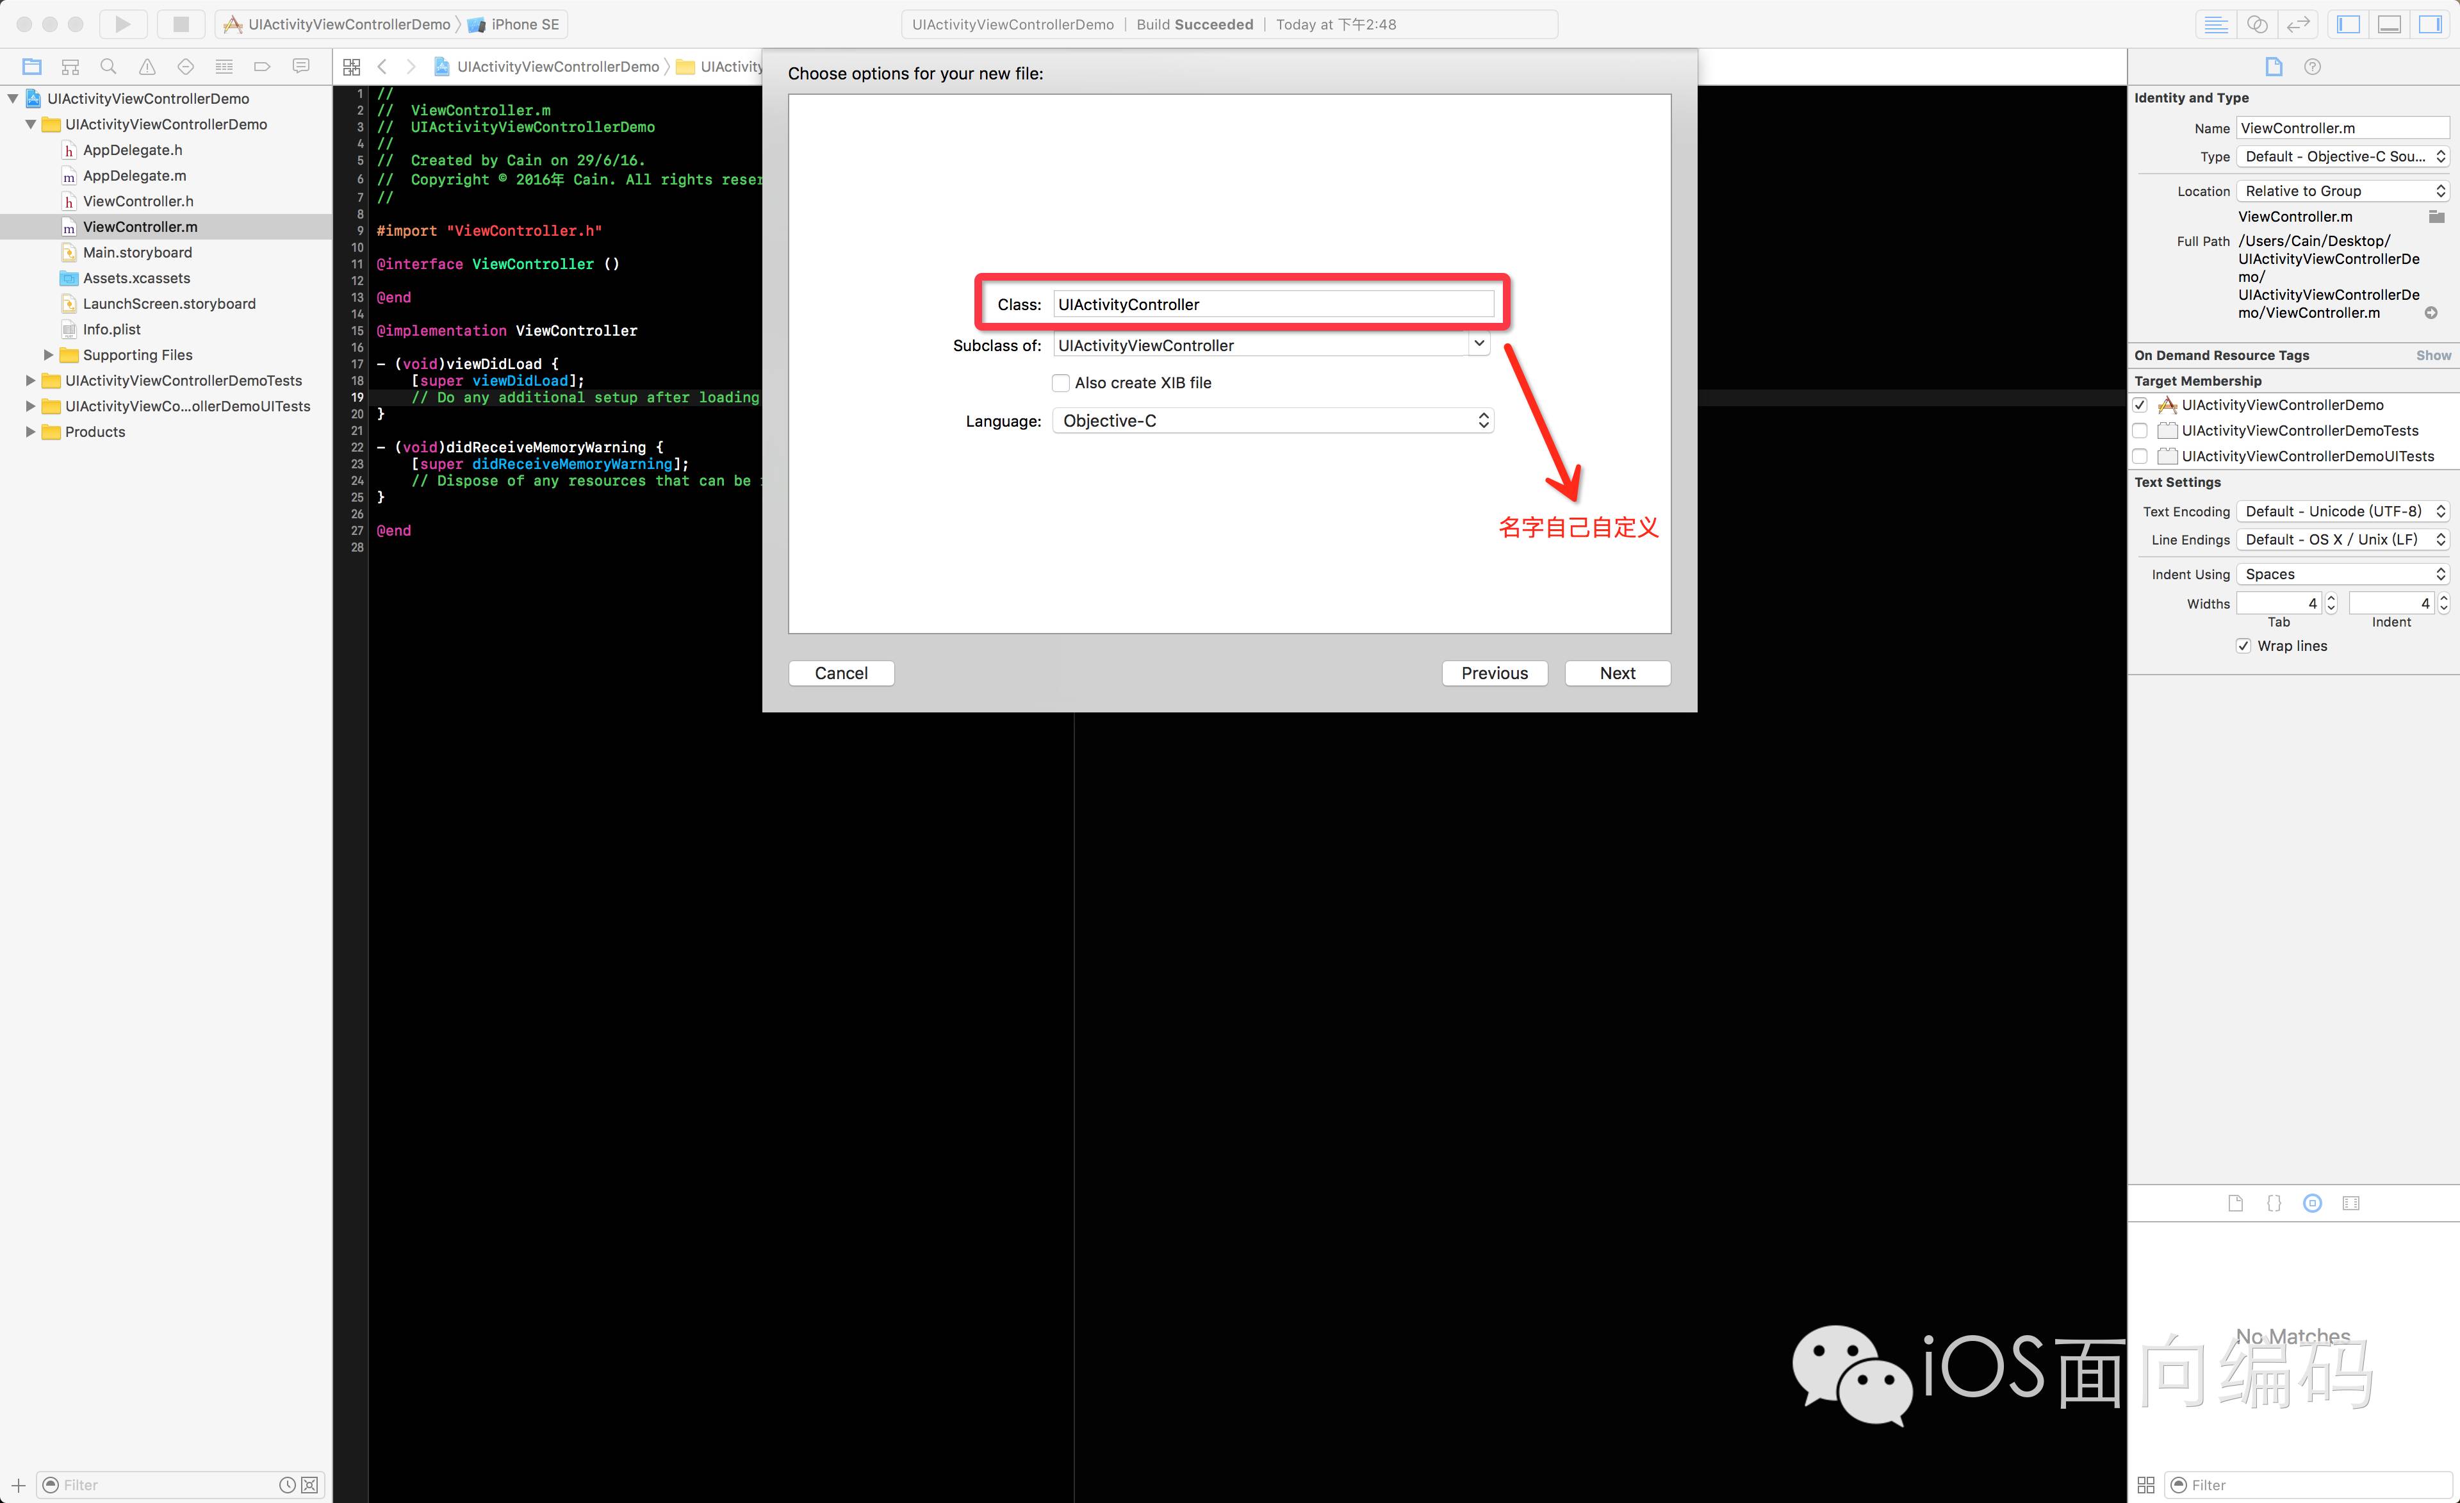2460x1503 pixels.
Task: Toggle the UIActivityViewControllerDemoTests target membership checkbox
Action: 2140,431
